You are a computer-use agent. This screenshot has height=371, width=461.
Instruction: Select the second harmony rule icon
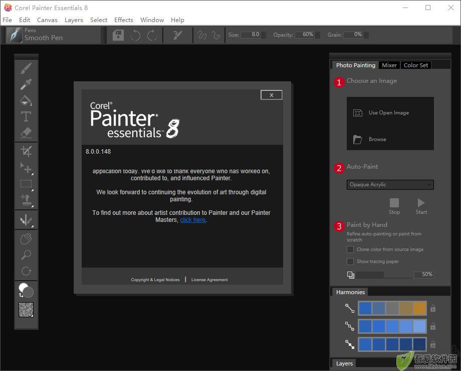coord(350,326)
